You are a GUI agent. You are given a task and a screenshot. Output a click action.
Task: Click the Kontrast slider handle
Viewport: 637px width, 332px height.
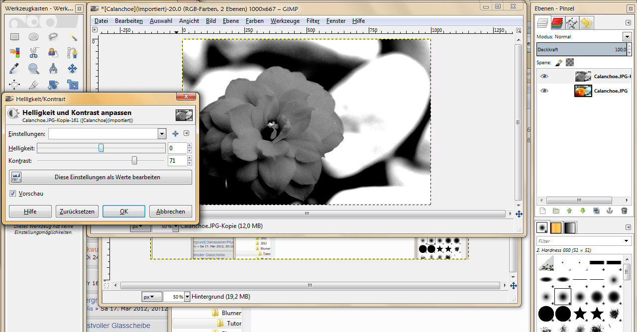[x=134, y=161]
